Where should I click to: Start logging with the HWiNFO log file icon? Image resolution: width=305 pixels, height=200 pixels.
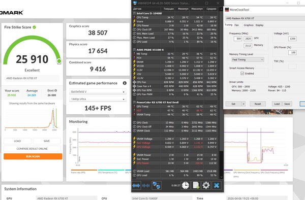pos(196,185)
